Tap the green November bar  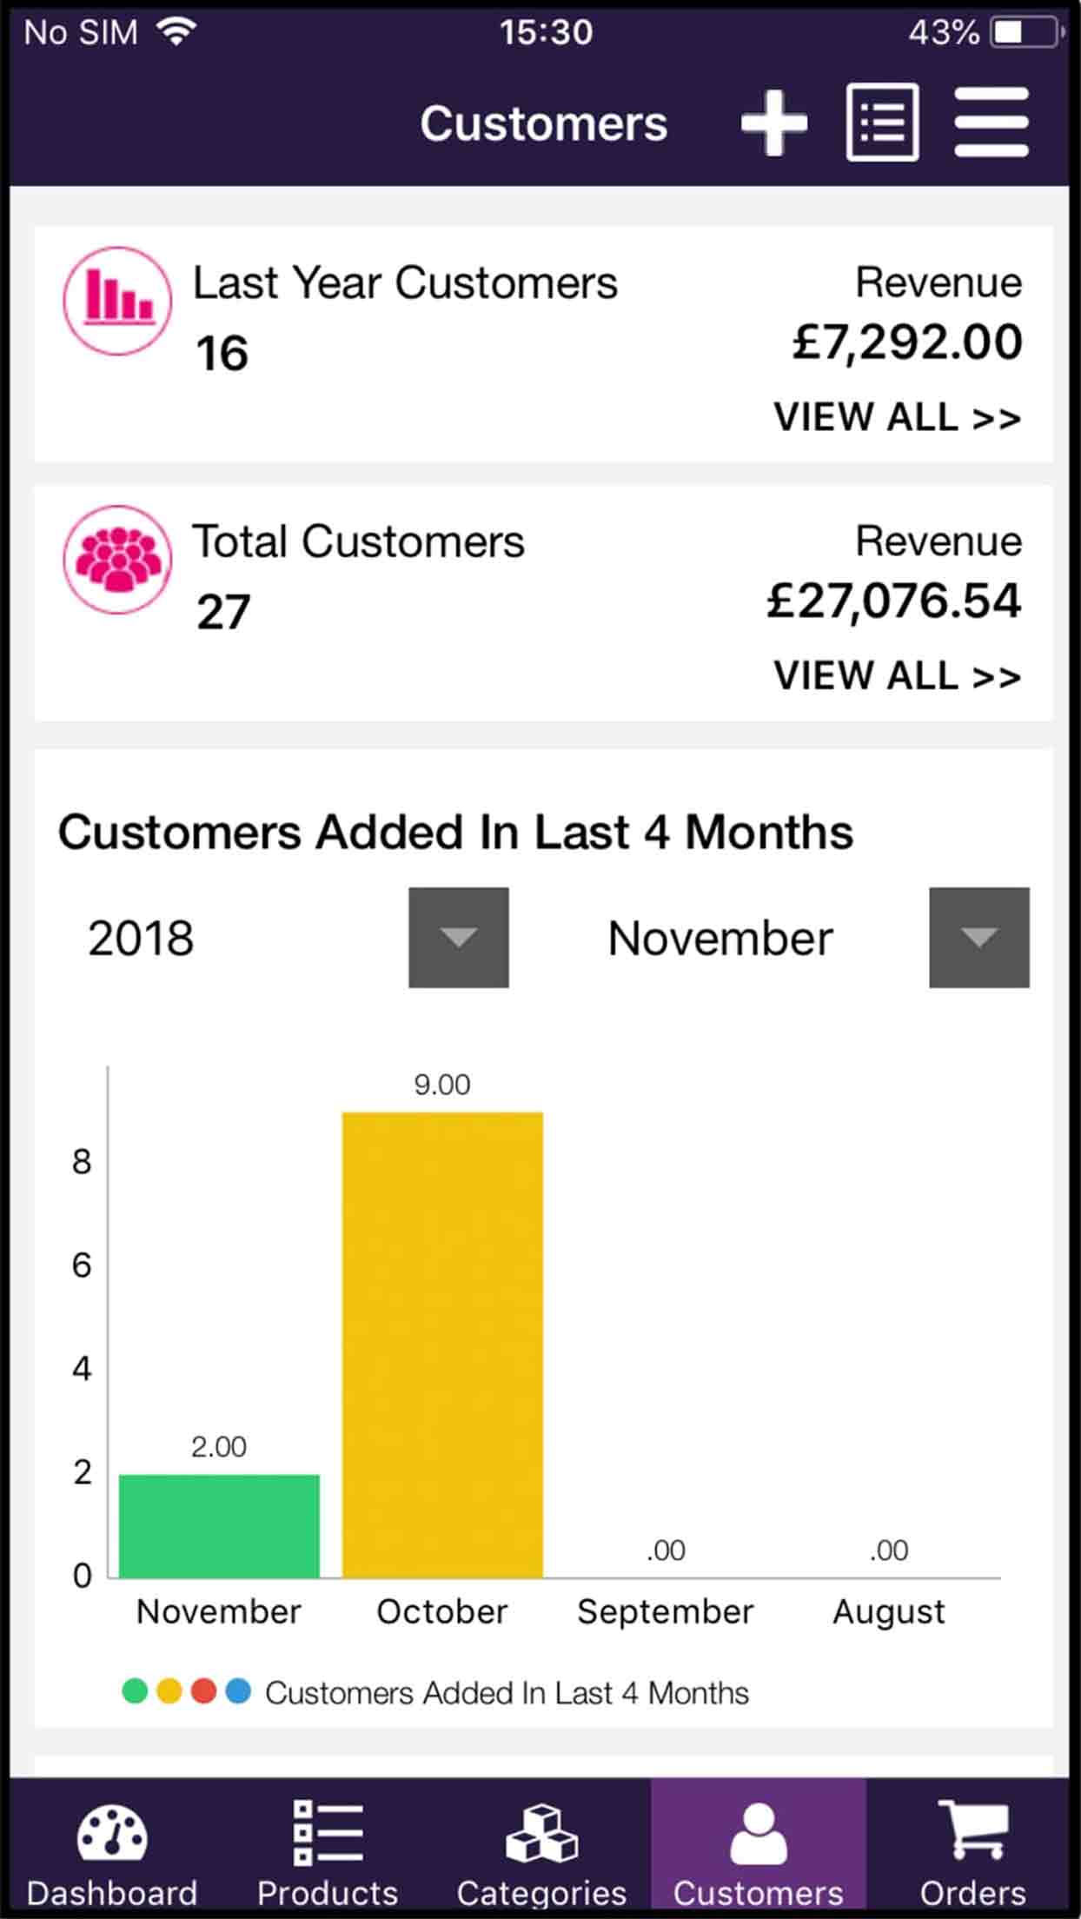coord(219,1526)
